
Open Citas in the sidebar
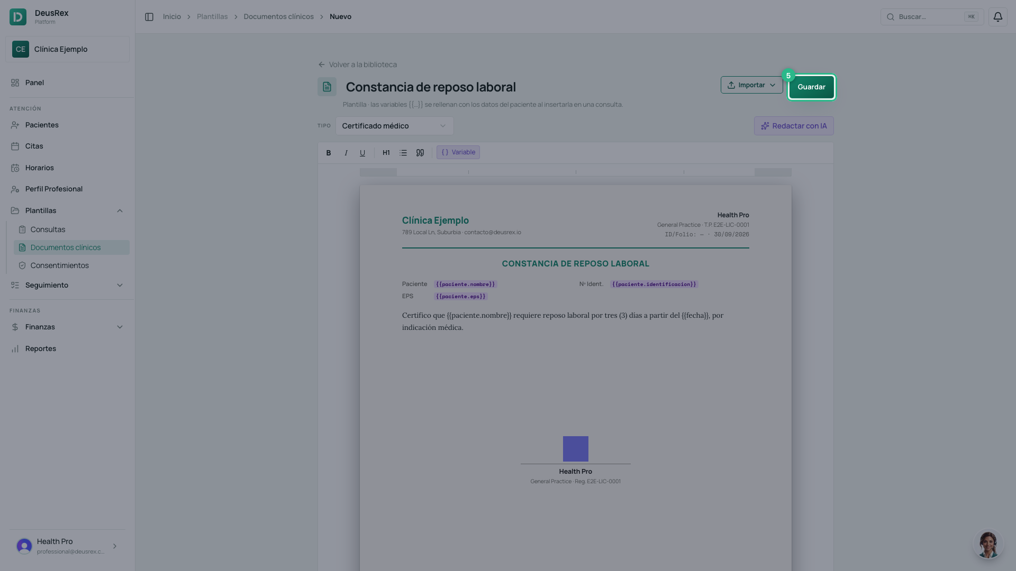point(68,146)
